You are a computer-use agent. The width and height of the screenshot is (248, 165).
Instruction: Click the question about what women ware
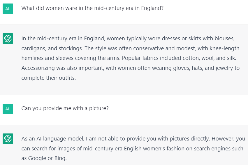[x=92, y=8]
